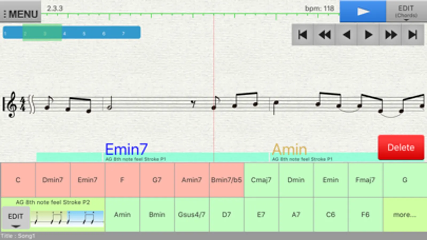This screenshot has width=427, height=240.
Task: Click measure 5 in the overview bar
Action: [84, 34]
